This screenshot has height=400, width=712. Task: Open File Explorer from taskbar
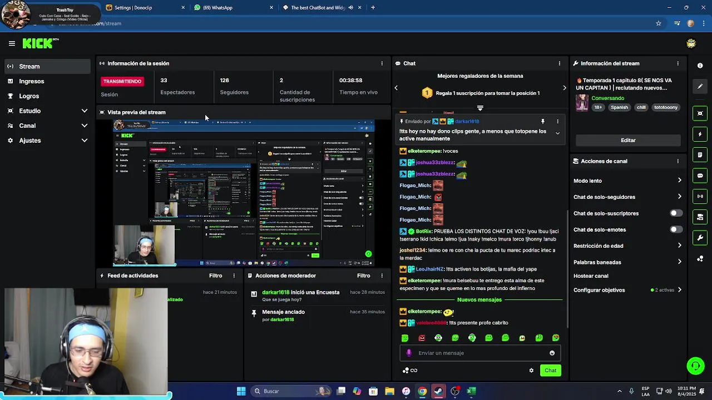click(389, 391)
